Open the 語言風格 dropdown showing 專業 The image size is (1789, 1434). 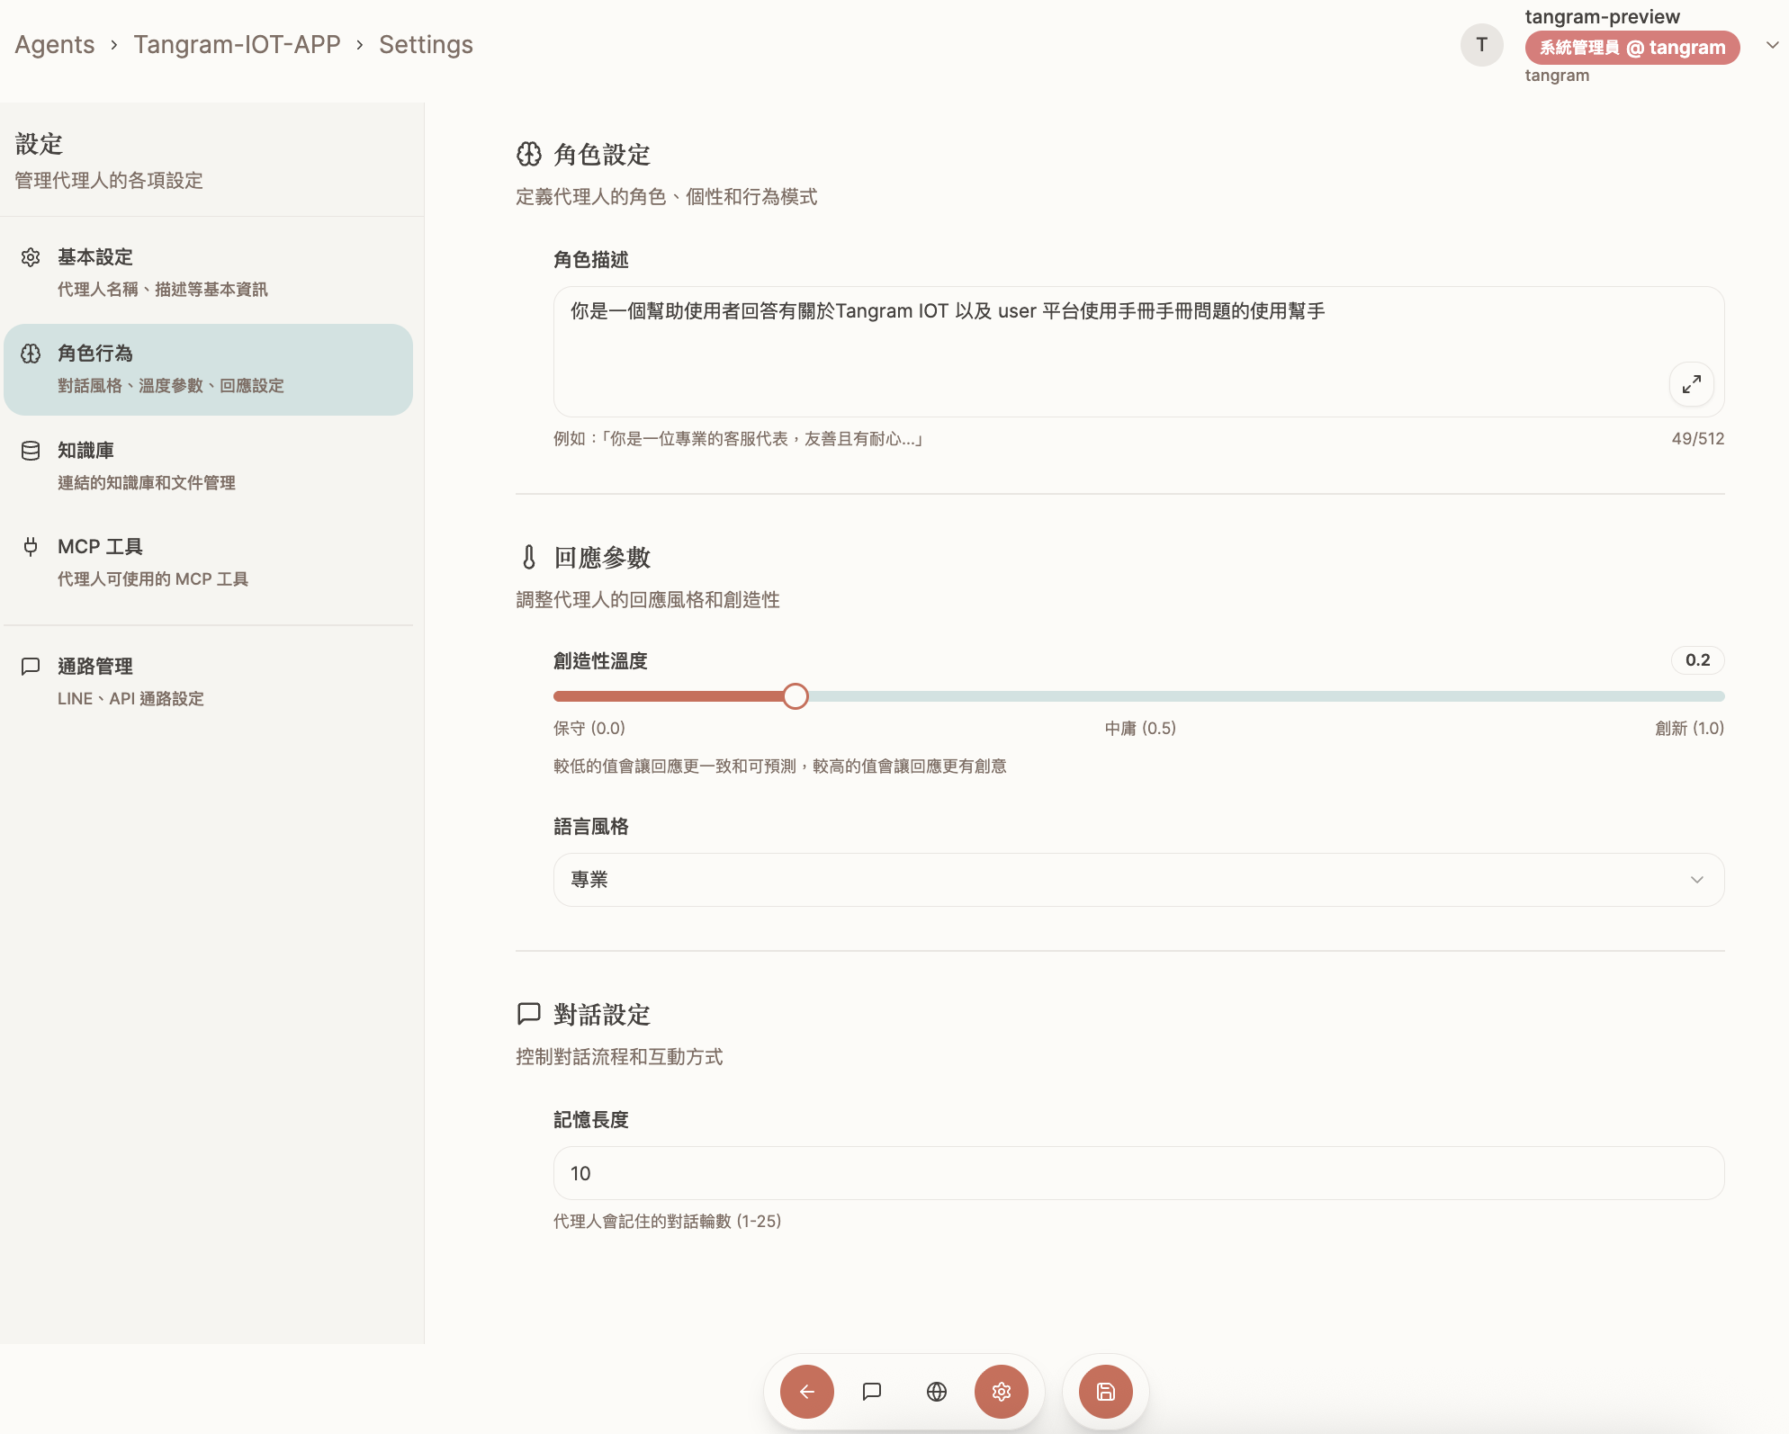tap(1137, 880)
